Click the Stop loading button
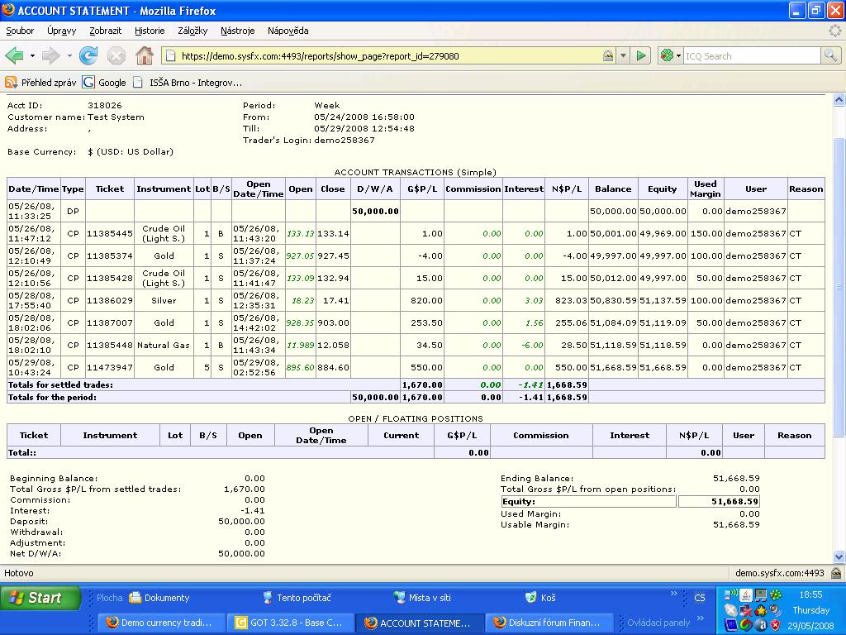Viewport: 846px width, 635px height. click(x=116, y=56)
